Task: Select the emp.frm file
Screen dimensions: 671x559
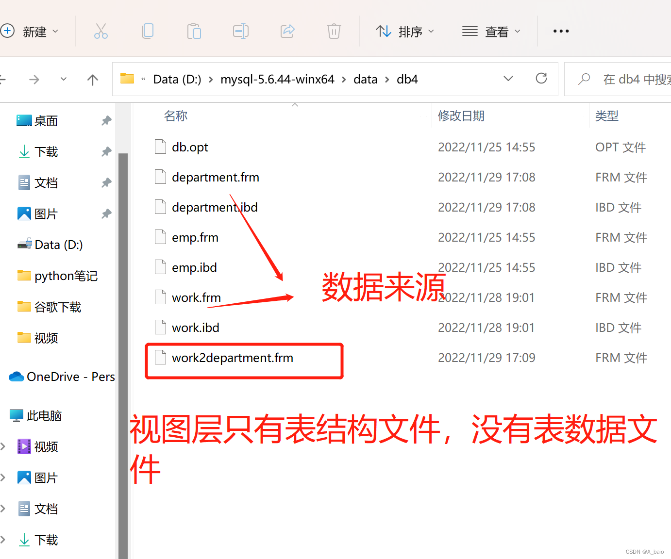Action: pos(195,237)
